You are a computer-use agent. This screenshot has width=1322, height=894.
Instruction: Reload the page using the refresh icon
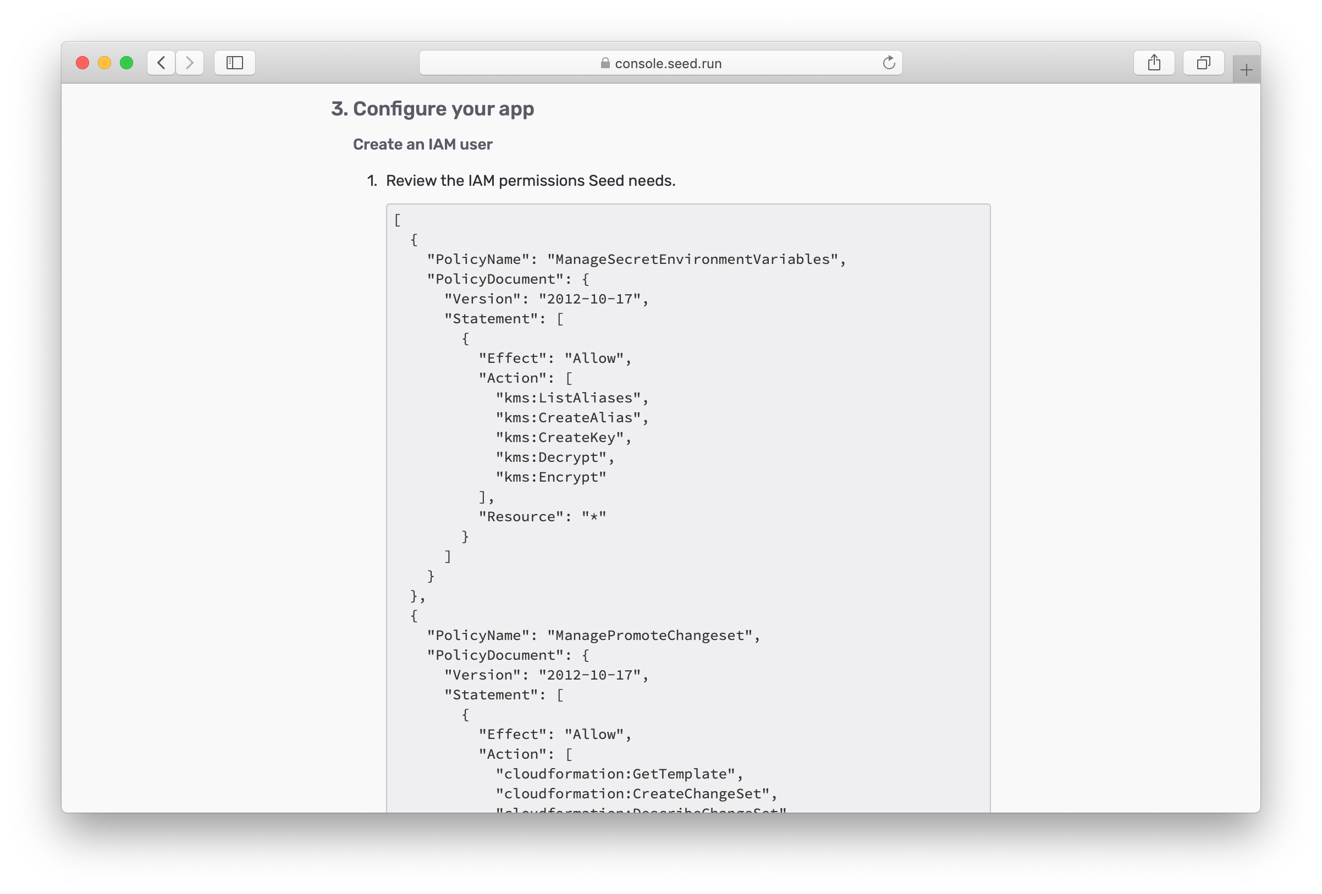click(889, 63)
